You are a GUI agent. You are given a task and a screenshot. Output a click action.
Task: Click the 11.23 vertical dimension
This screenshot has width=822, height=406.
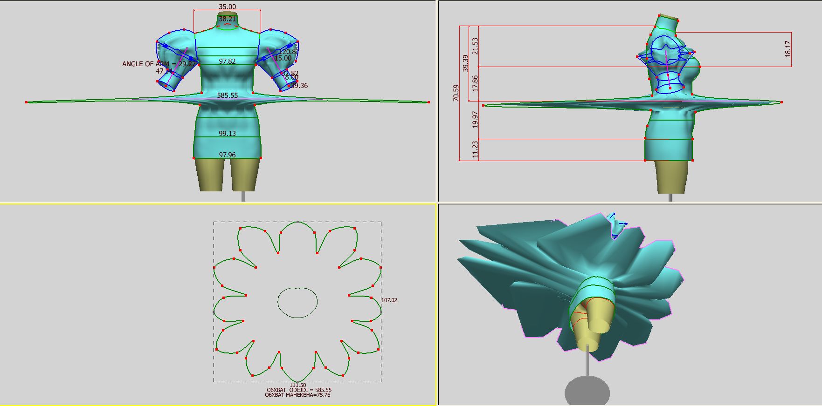(x=475, y=149)
